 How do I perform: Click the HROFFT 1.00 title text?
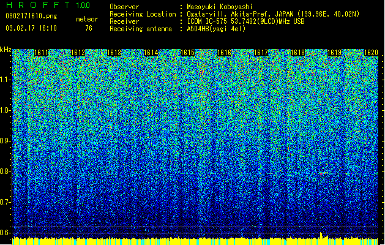[48, 5]
